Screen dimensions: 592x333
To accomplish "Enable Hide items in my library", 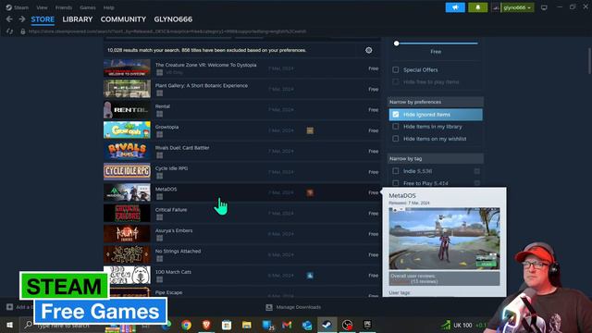I will click(395, 127).
